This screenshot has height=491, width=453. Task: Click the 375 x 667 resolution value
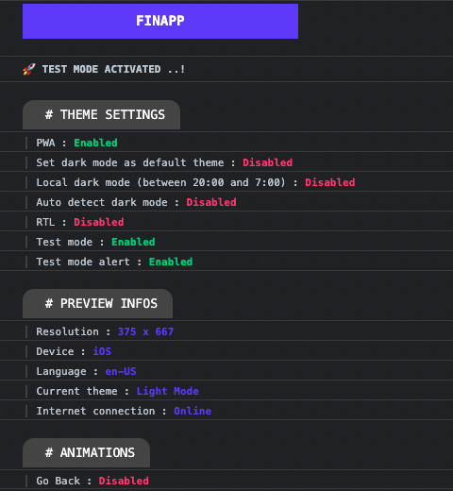145,331
